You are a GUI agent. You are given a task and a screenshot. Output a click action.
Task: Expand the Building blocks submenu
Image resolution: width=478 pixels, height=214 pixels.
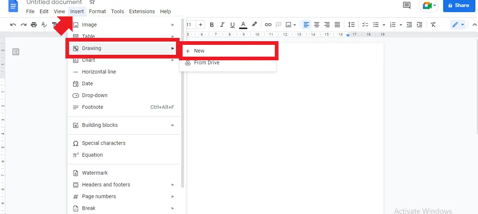coord(100,125)
